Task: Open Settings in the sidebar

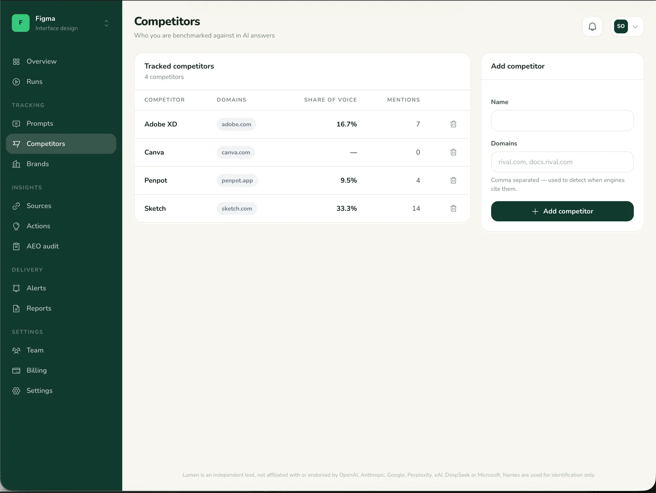Action: (61, 391)
